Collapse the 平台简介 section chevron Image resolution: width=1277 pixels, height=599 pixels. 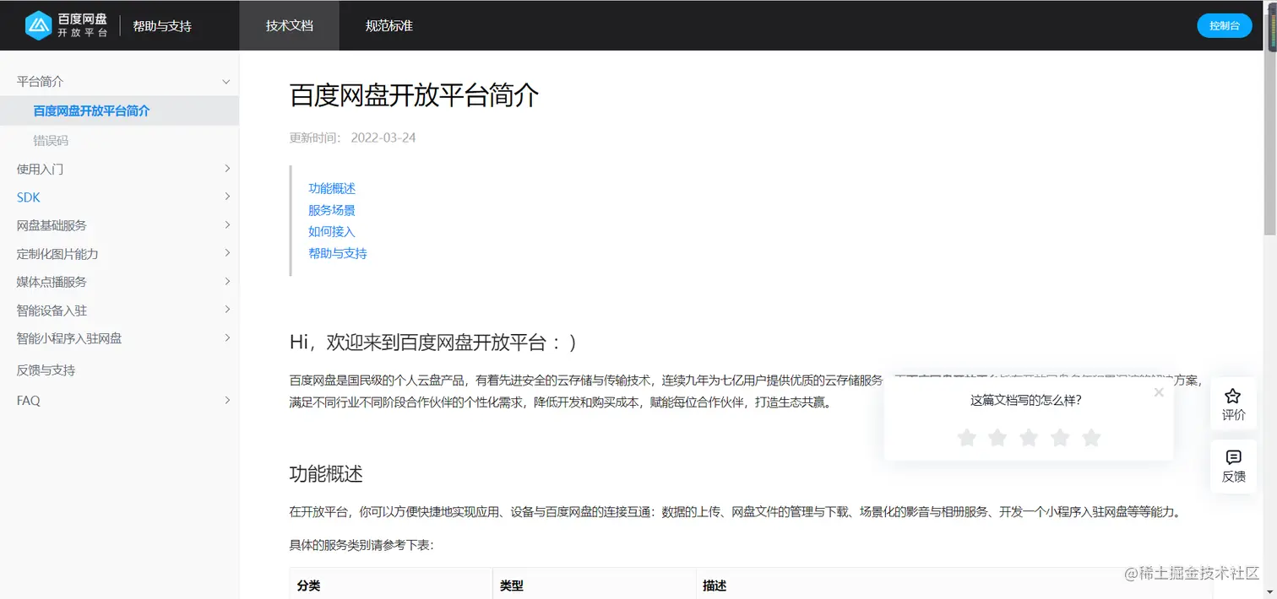226,82
